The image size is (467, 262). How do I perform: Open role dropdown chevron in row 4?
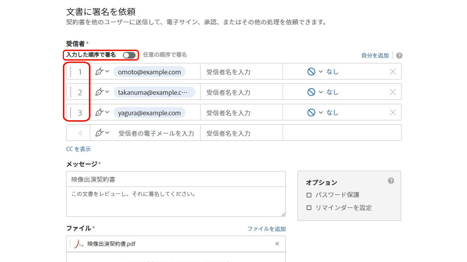click(107, 133)
